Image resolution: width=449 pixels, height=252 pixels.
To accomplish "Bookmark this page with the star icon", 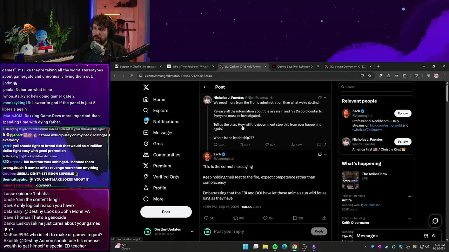I will [x=369, y=76].
